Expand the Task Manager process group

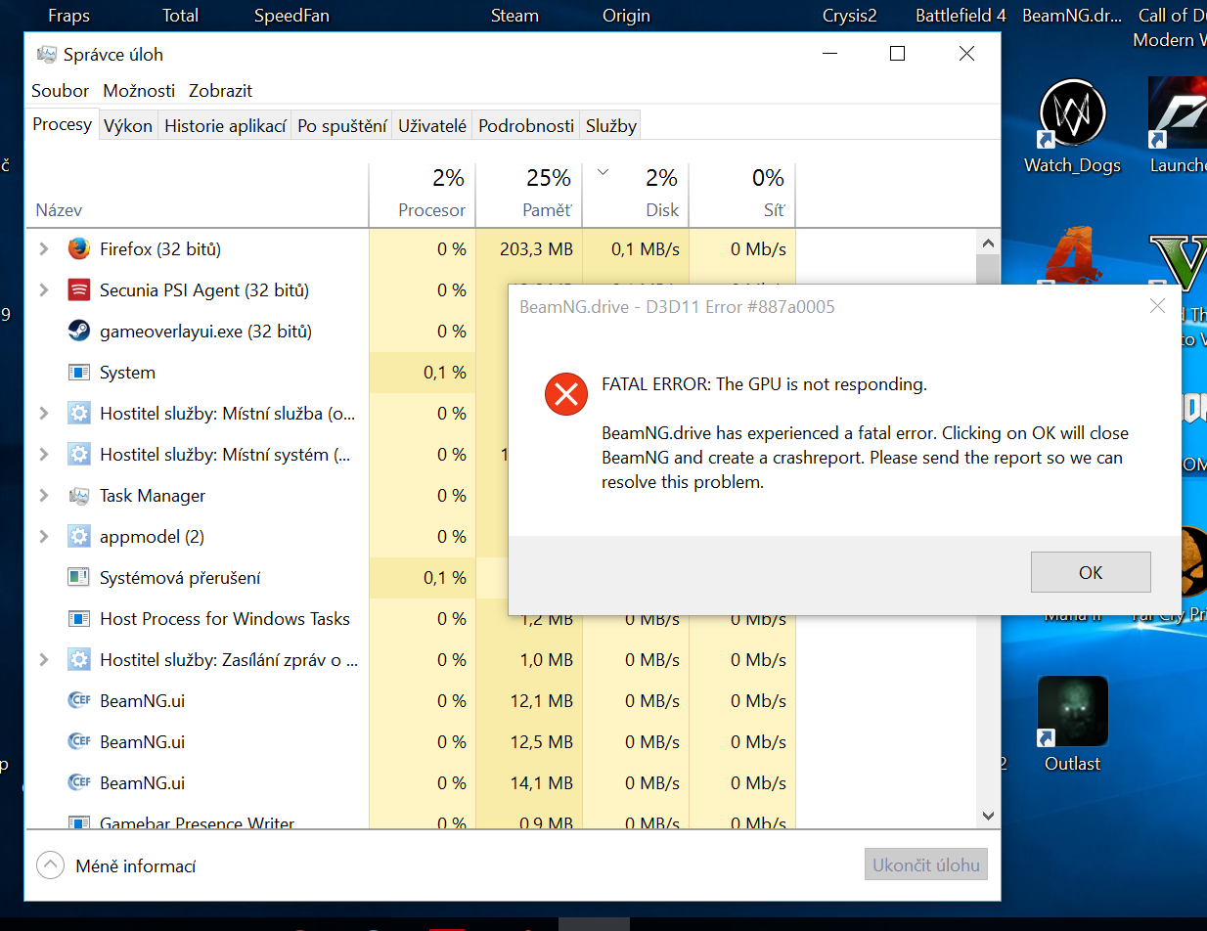(43, 496)
